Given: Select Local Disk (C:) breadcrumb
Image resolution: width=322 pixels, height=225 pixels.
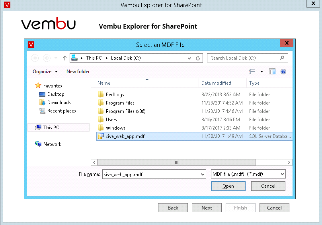Looking at the screenshot, I should click(x=126, y=58).
